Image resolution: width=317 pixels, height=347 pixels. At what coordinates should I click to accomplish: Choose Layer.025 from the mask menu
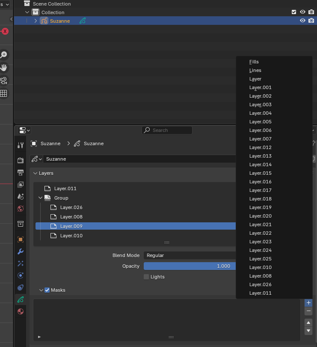pos(274,259)
